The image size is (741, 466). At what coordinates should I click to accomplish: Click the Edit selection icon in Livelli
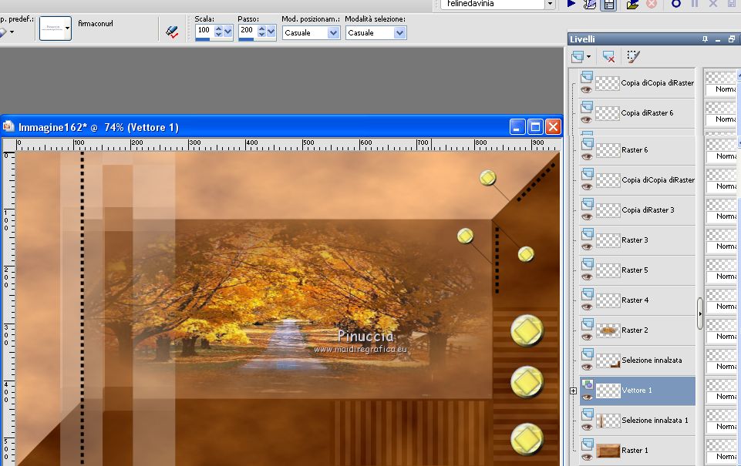(633, 57)
